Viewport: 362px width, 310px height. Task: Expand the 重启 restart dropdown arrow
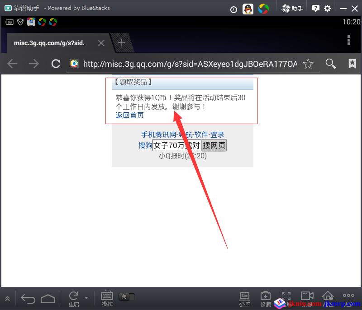point(86,297)
